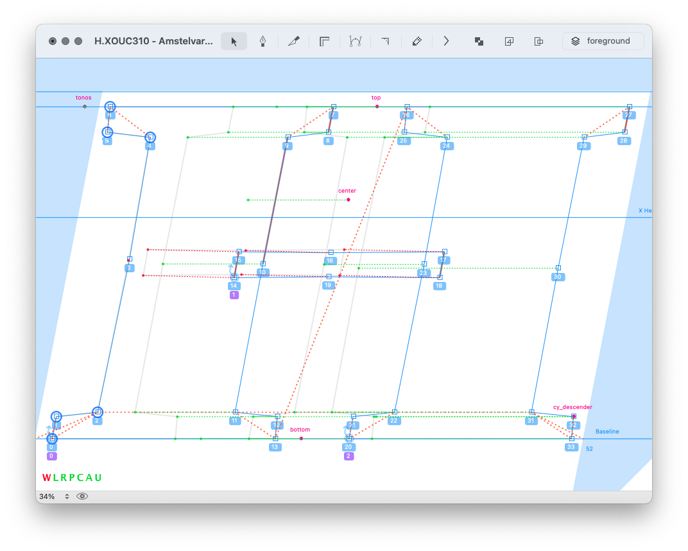Toggle the green U indicator letter

click(x=98, y=478)
